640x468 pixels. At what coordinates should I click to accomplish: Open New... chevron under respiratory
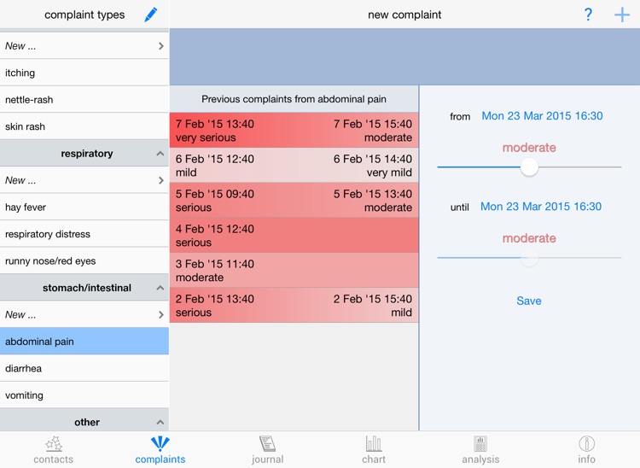(x=160, y=180)
